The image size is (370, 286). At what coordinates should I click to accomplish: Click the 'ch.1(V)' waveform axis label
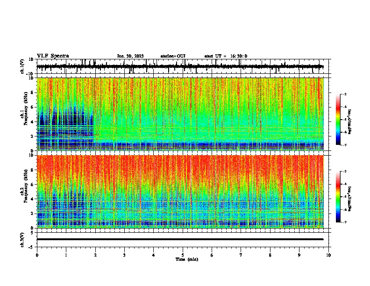pos(22,66)
